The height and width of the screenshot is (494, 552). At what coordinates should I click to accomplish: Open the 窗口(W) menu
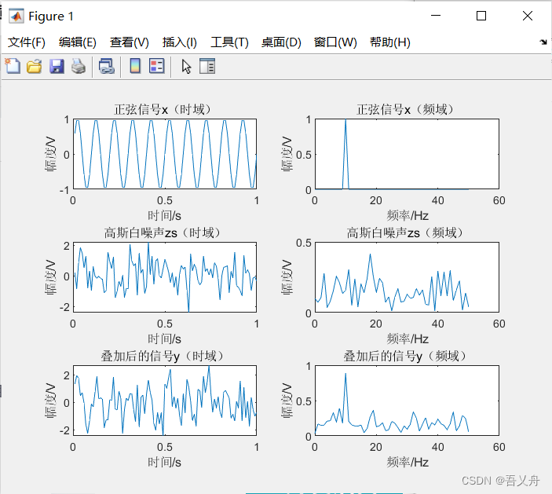tap(335, 42)
